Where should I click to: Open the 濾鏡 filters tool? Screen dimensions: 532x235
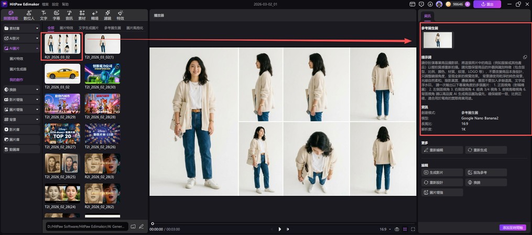click(x=107, y=15)
